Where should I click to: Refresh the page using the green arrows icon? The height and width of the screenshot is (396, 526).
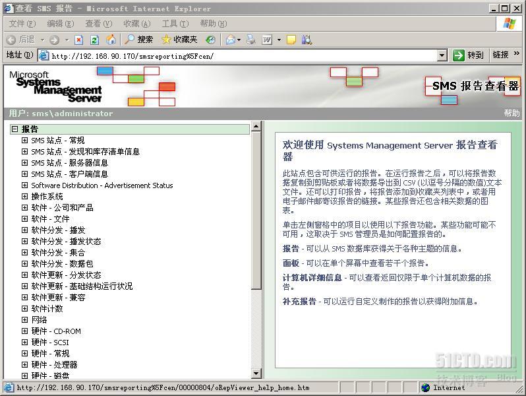(x=95, y=40)
